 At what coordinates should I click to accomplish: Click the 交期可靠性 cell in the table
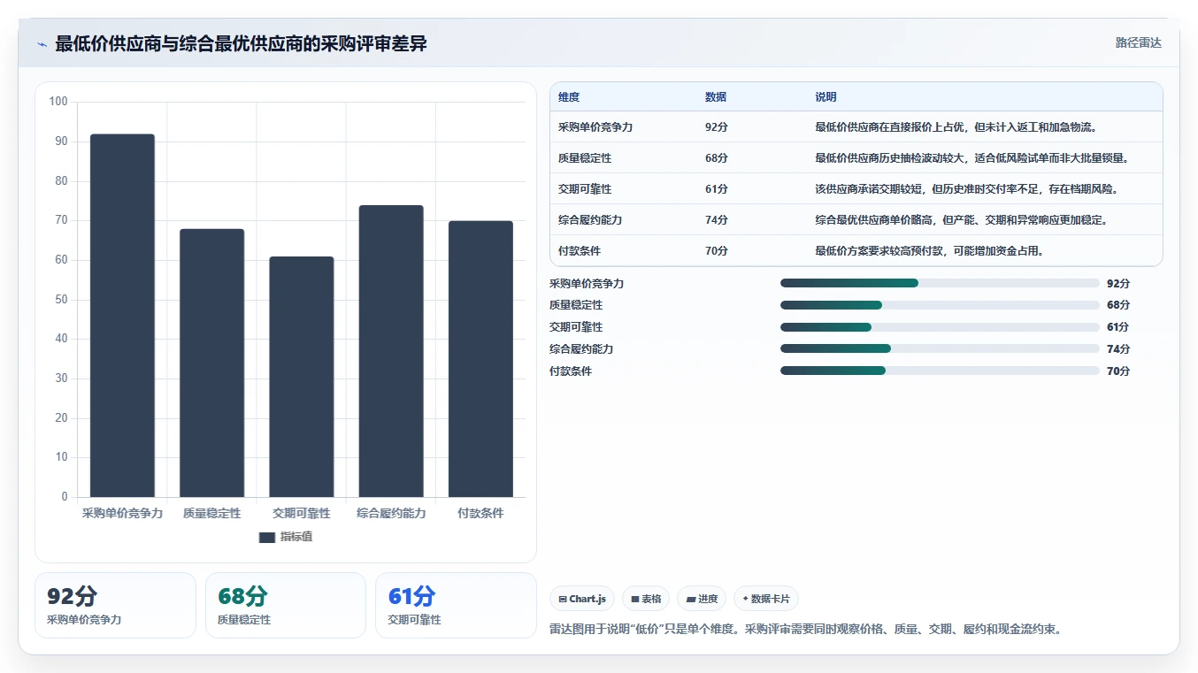pos(585,189)
